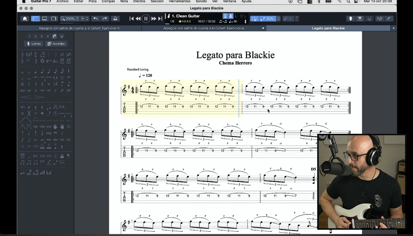Switch to screen view layout
The height and width of the screenshot is (236, 413).
click(x=35, y=18)
